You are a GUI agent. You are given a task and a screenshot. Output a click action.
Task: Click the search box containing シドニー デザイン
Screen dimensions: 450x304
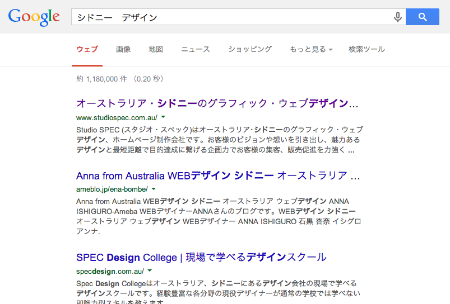pyautogui.click(x=230, y=17)
